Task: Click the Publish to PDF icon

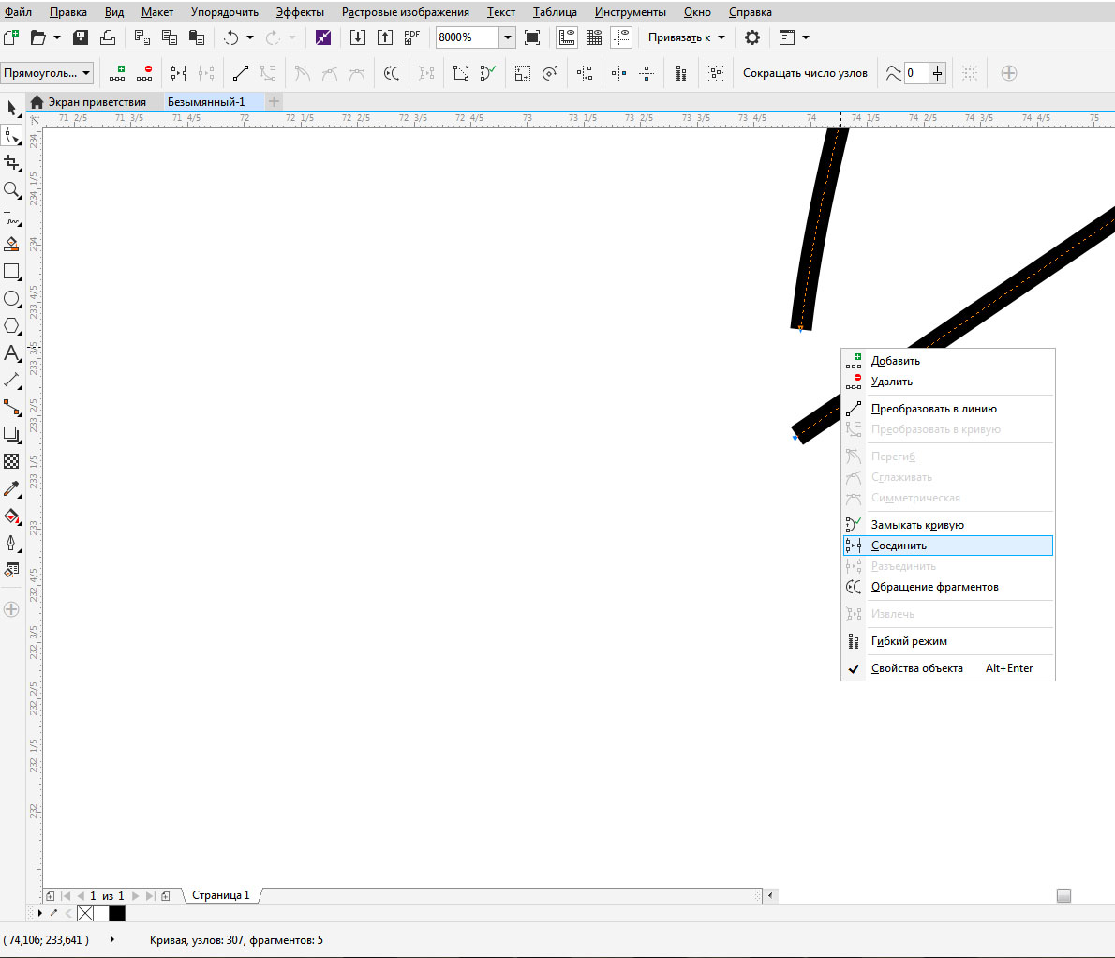Action: (411, 37)
